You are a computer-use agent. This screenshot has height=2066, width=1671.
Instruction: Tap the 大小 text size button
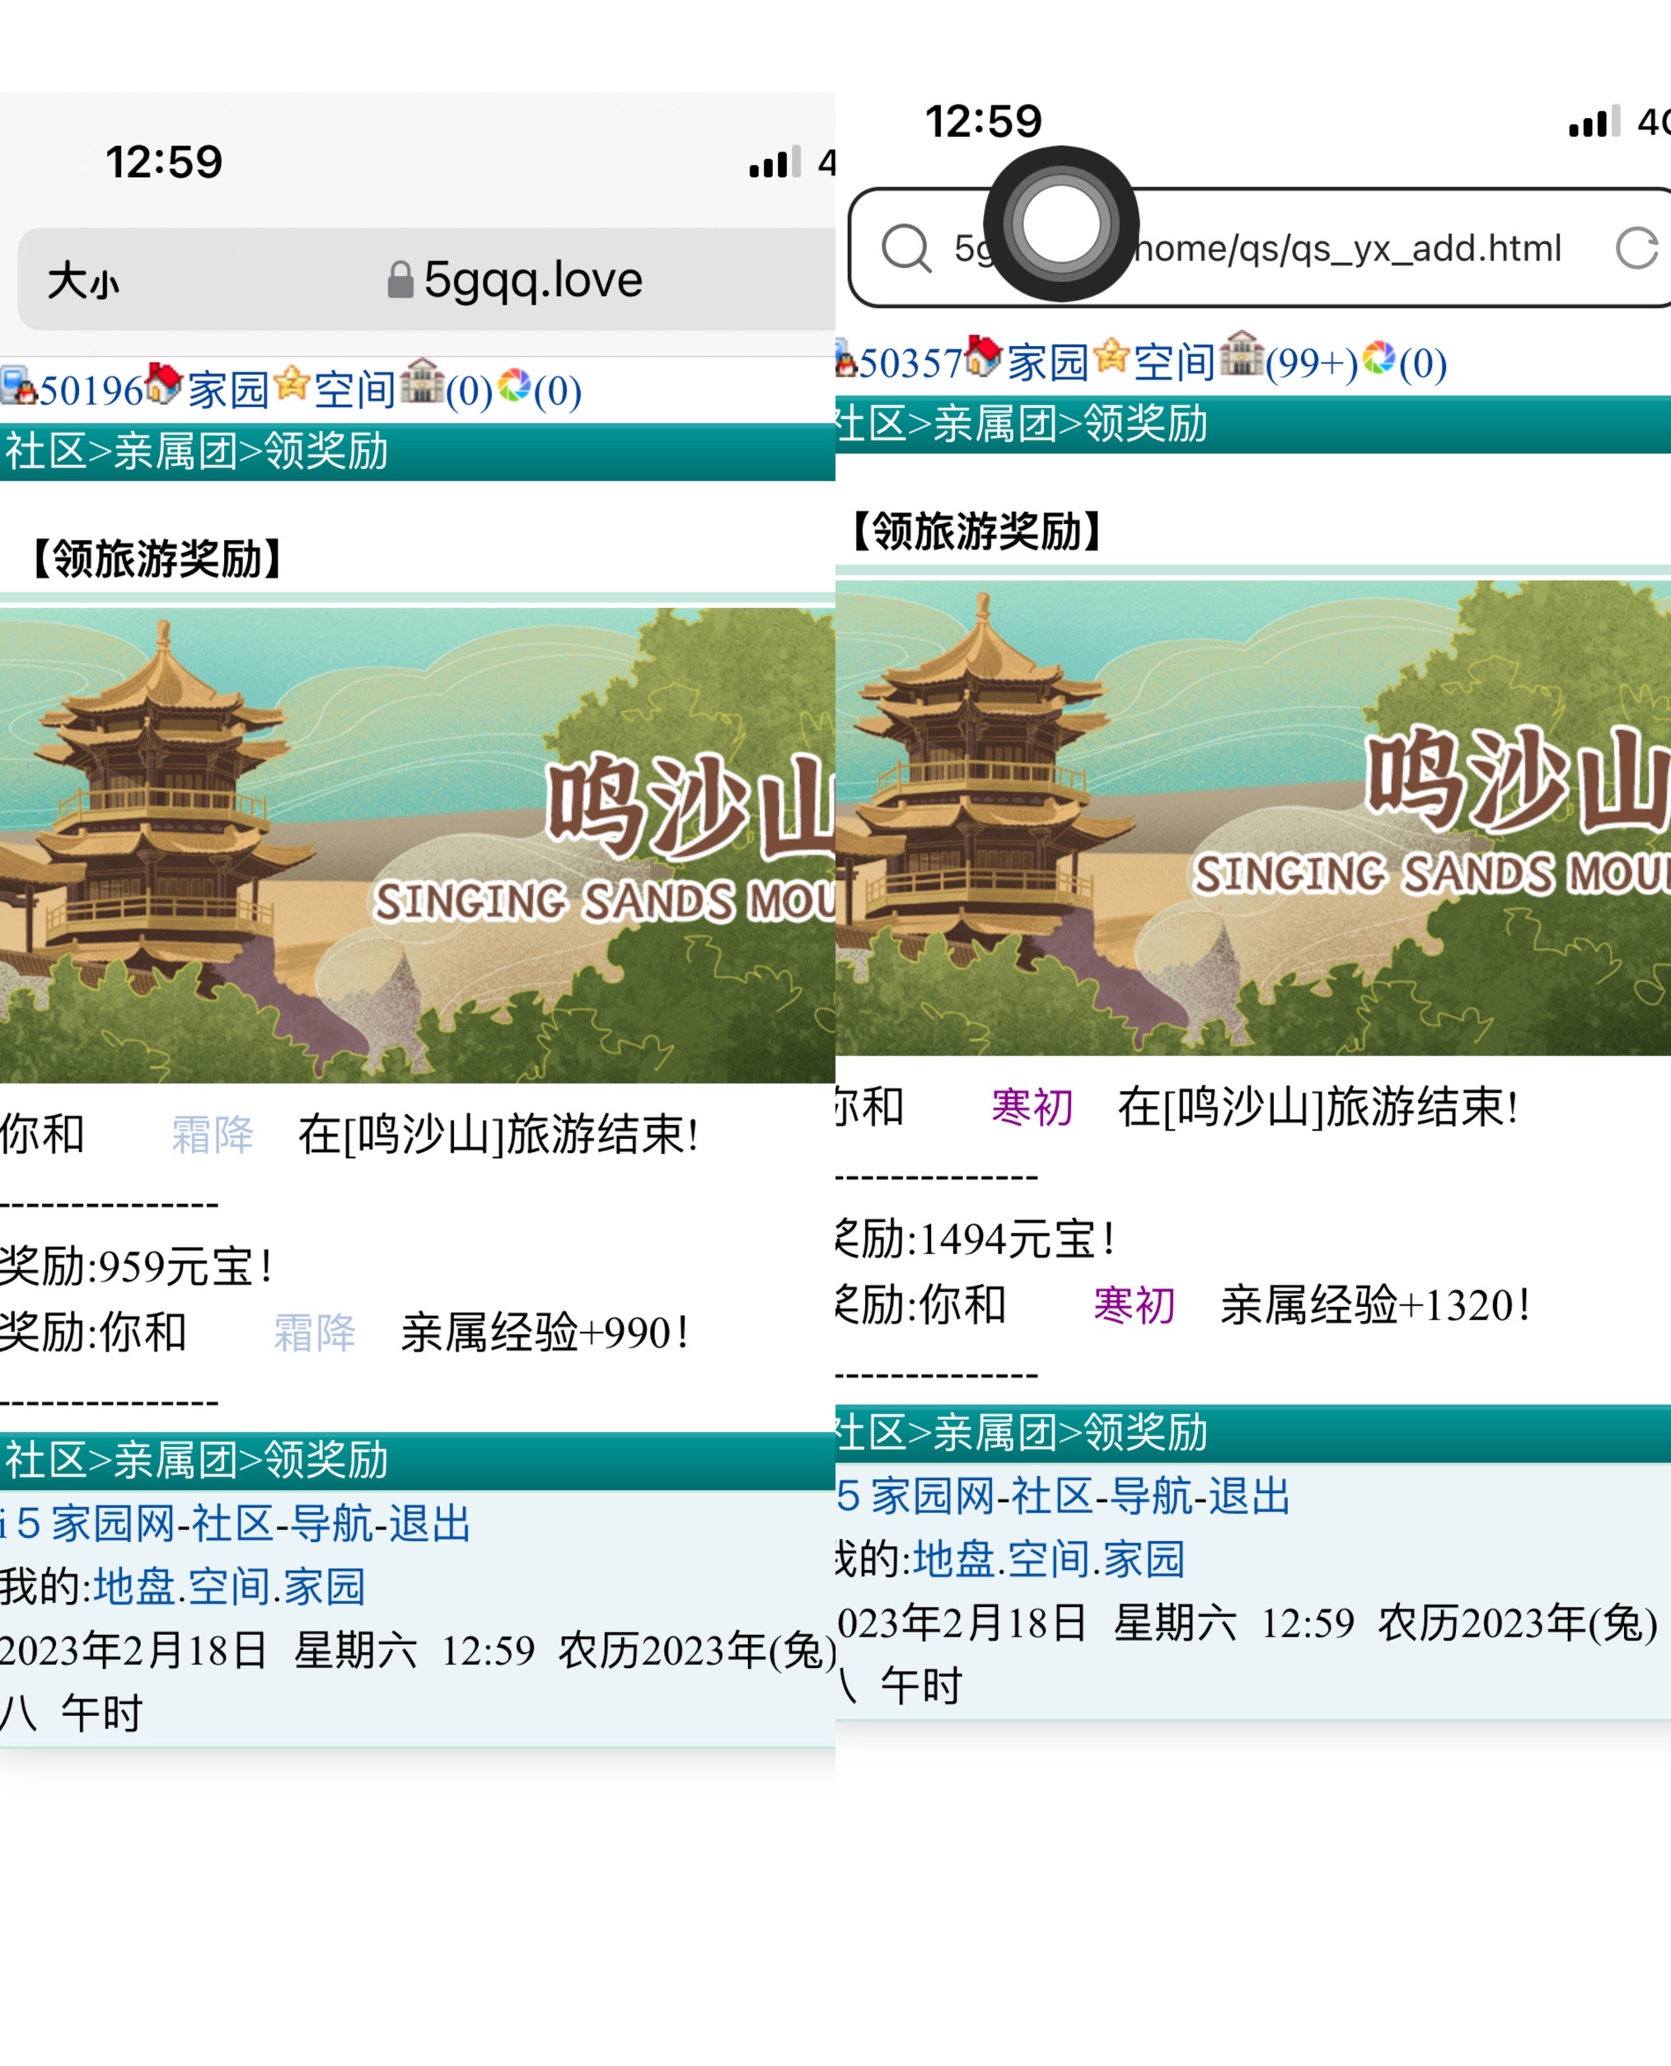point(82,281)
